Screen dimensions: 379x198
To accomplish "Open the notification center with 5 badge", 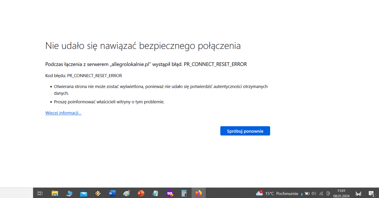I will coord(371,193).
